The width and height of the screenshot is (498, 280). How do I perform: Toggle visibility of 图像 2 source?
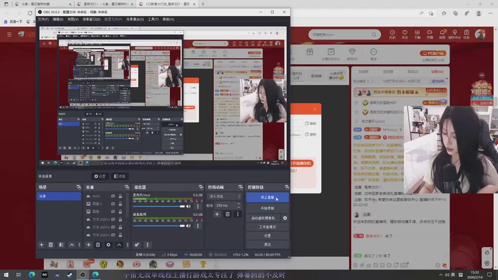pyautogui.click(x=113, y=204)
